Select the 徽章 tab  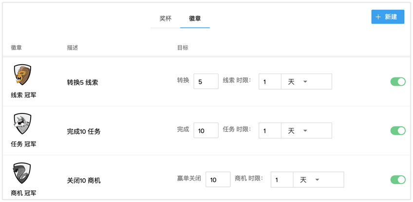(195, 18)
